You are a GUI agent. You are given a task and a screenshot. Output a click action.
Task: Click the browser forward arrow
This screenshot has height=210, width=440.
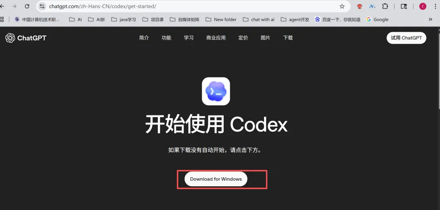coord(14,6)
